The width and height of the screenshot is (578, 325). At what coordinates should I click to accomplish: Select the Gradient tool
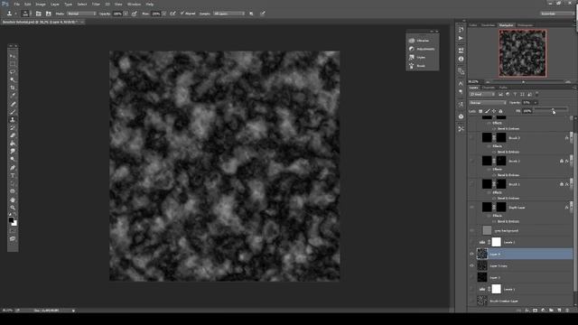[13, 144]
